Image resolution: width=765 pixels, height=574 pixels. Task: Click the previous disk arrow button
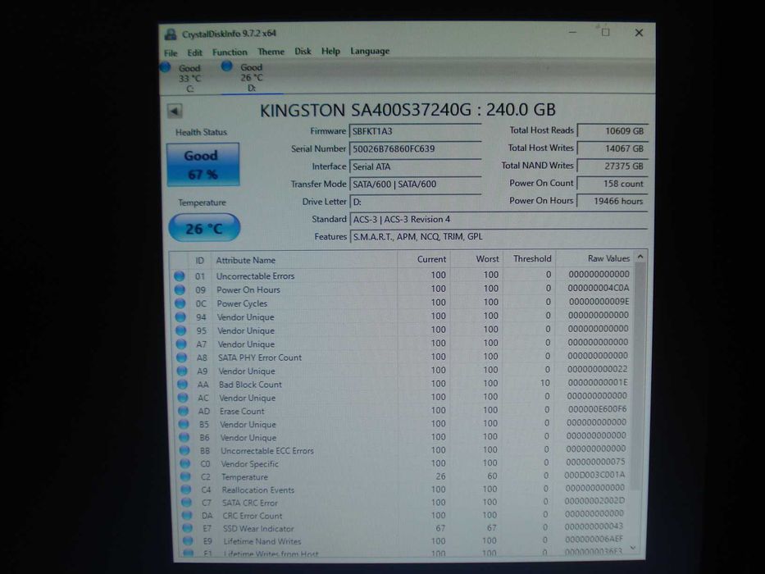point(175,111)
